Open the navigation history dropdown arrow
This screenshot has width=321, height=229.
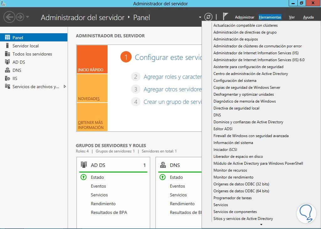pos(28,17)
